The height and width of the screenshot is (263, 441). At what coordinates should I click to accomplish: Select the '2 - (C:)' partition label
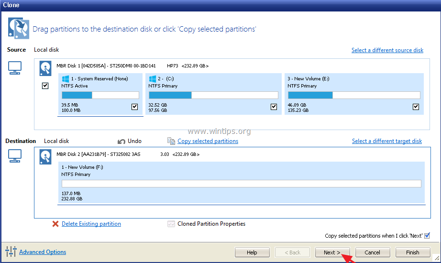click(x=165, y=79)
